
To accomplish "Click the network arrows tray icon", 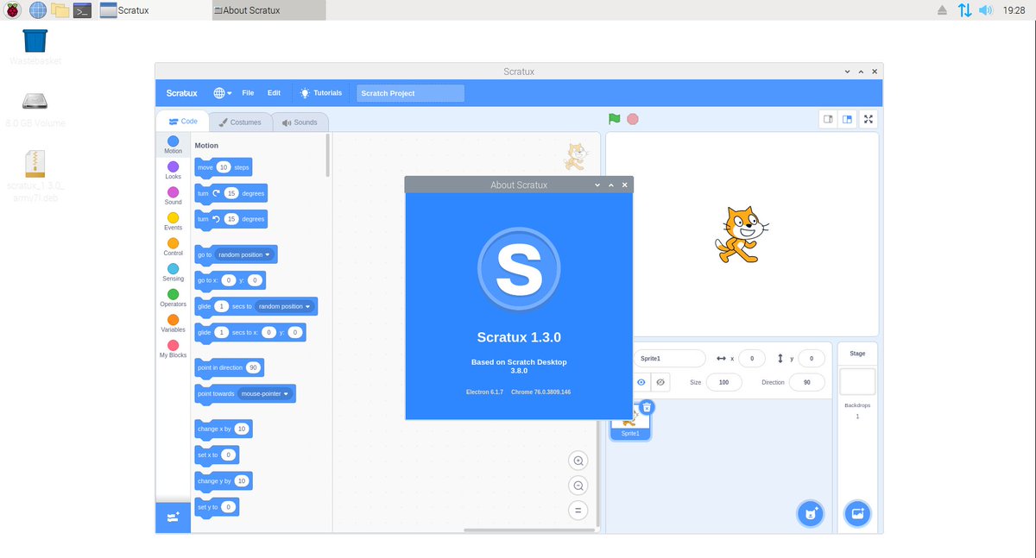I will [x=964, y=10].
